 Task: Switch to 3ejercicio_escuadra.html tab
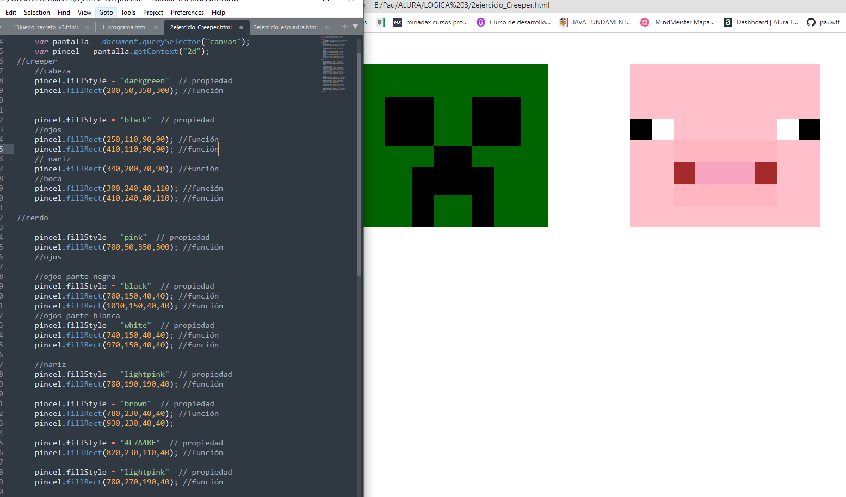coord(285,27)
